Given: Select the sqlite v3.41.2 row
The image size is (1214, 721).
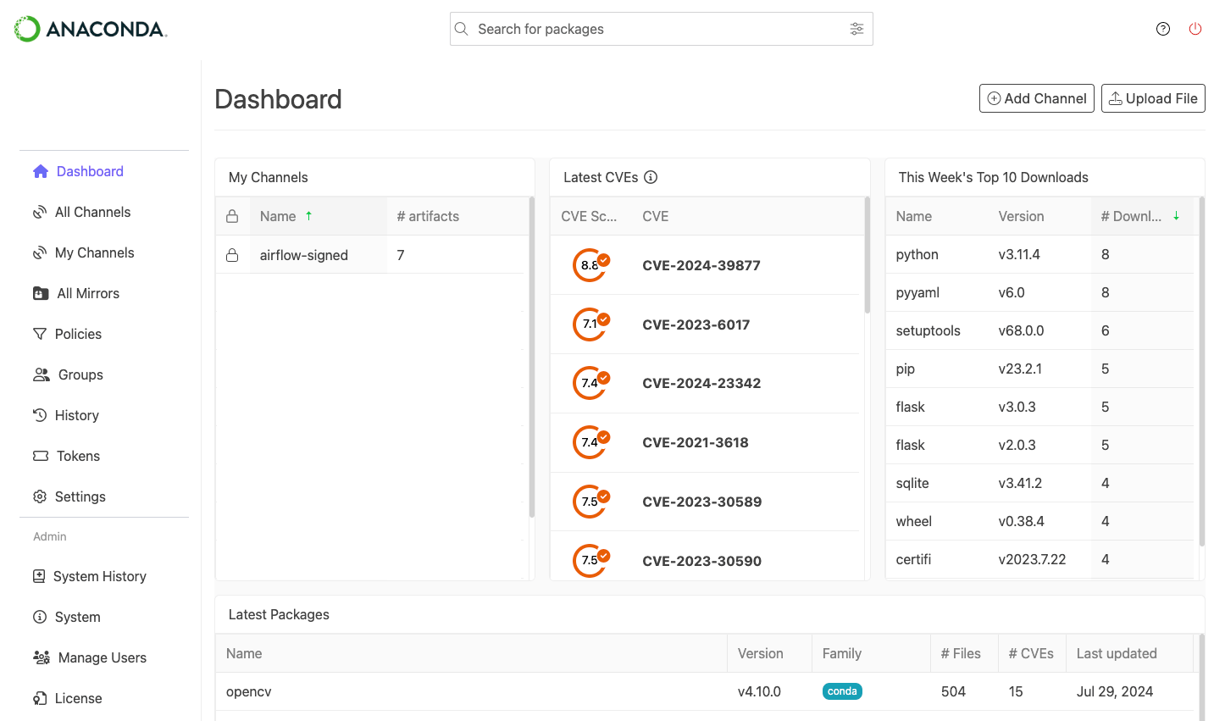Looking at the screenshot, I should click(x=1039, y=483).
